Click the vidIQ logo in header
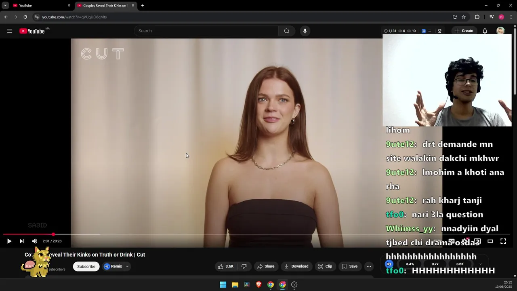This screenshot has width=517, height=291. (424, 31)
